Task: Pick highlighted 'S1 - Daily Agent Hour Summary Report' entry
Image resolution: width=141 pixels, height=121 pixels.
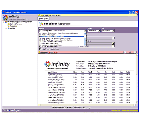Action: coord(62,37)
